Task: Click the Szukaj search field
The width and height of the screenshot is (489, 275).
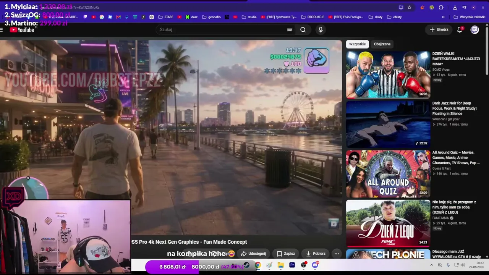Action: point(225,29)
